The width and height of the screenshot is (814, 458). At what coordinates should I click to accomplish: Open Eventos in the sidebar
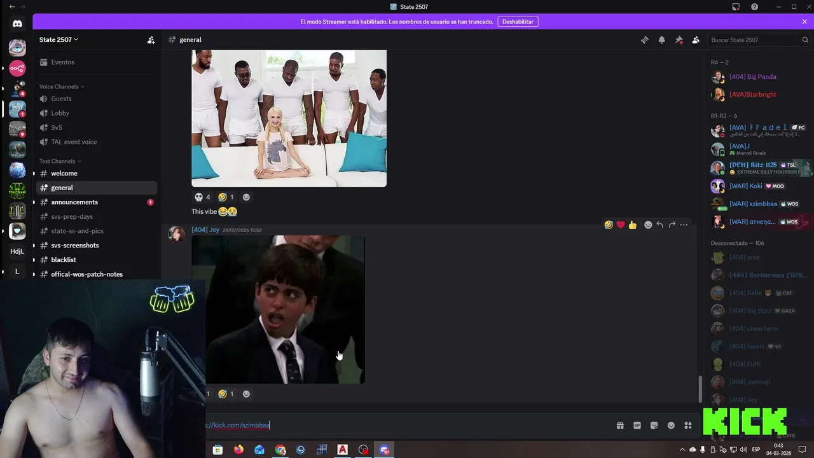[x=97, y=62]
